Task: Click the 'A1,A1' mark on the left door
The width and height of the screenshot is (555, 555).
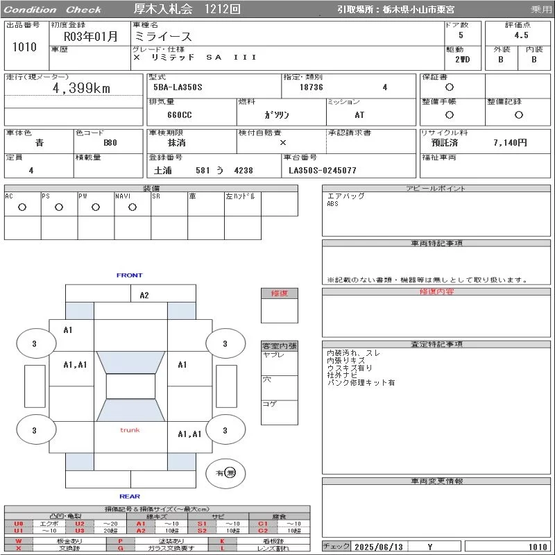Action: (75, 365)
